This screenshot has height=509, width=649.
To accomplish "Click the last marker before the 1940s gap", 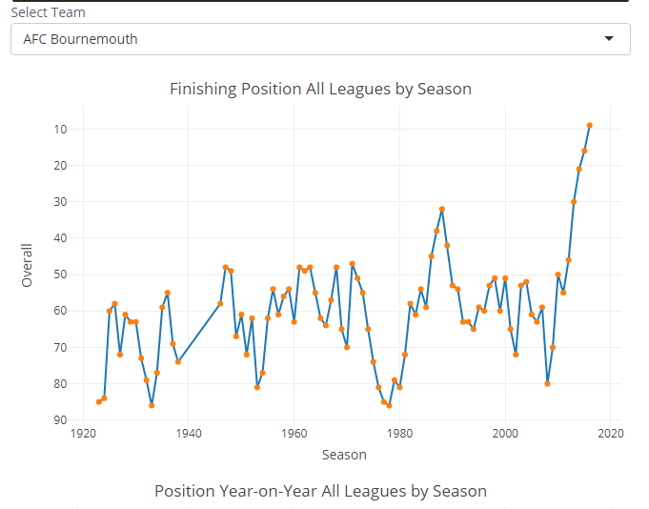I will coord(178,362).
